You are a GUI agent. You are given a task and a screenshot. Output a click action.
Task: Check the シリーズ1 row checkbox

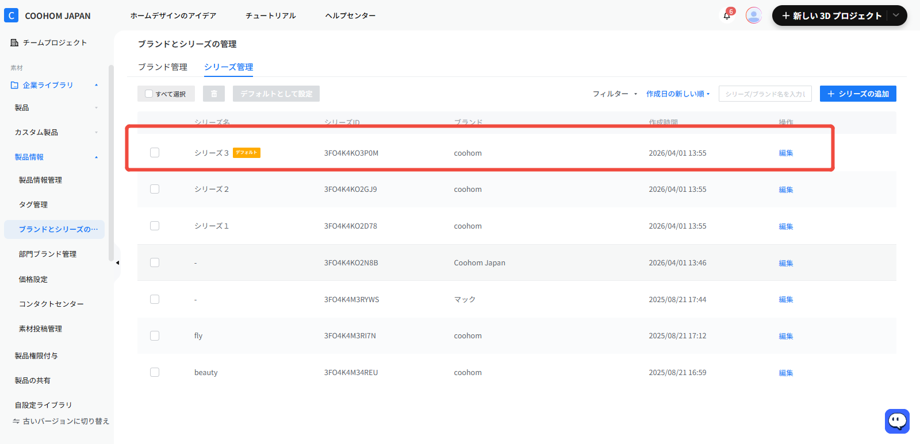click(x=155, y=226)
